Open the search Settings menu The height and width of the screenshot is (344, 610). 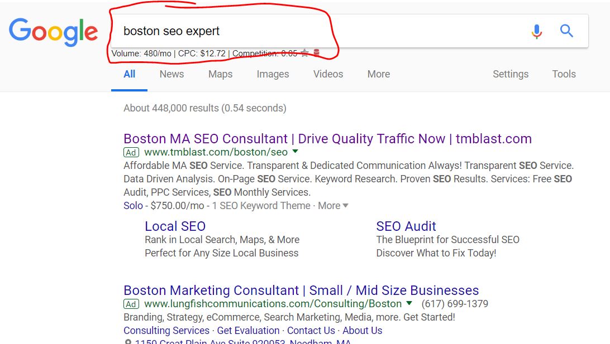coord(511,74)
